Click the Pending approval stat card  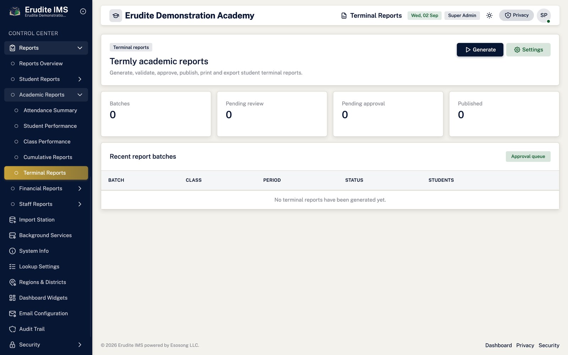coord(388,114)
